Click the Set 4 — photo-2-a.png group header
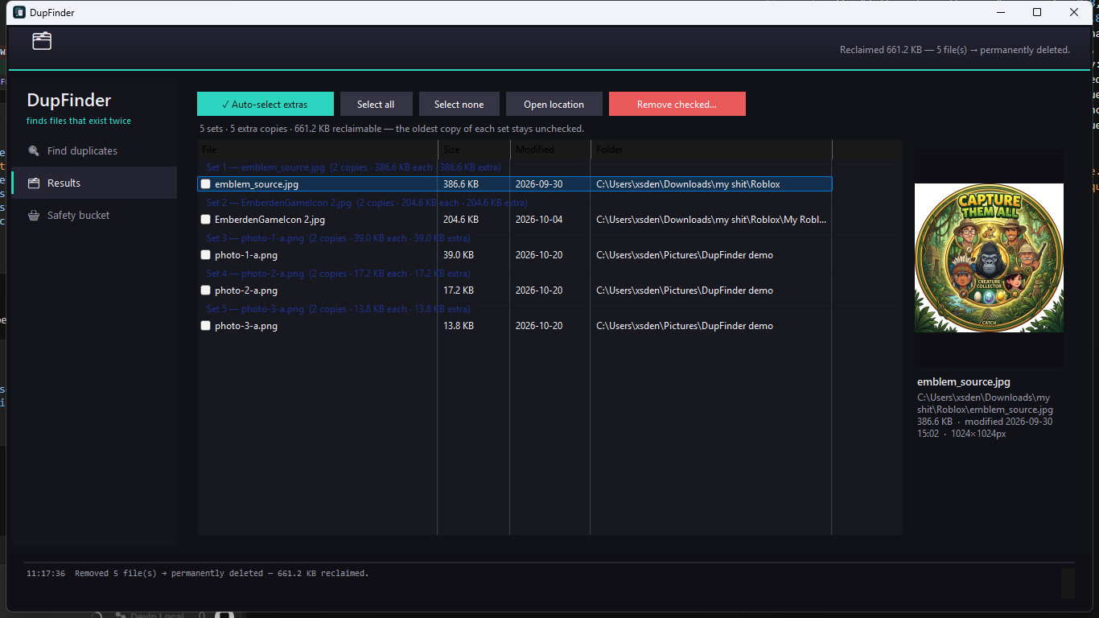The image size is (1099, 618). coord(339,274)
